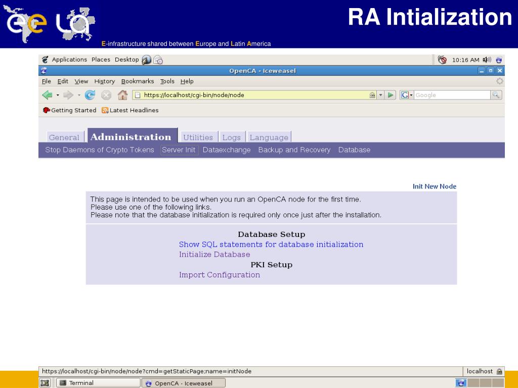
Task: Switch to the first workspace in the pager
Action: click(461, 383)
